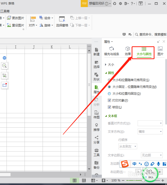The image size is (167, 185).
Task: Toggle Sogou 中 Chinese input mode
Action: 134,164
